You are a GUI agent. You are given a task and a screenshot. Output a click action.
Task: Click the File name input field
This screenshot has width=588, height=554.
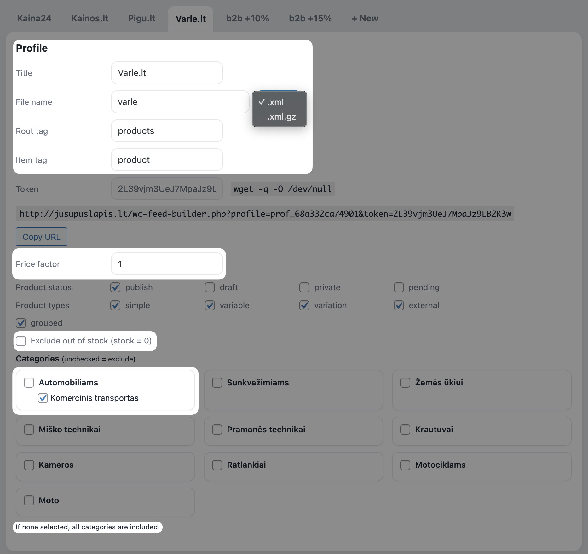coord(180,102)
